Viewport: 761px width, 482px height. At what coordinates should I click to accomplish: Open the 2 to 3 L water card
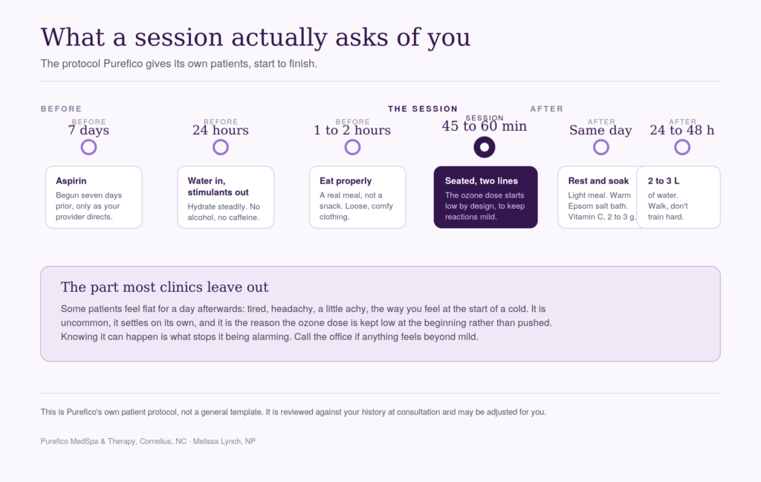[x=679, y=198]
